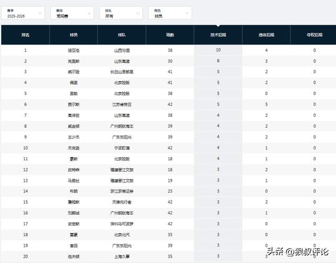Click 违体犯规 value 5 in rank 6 row
336x263 pixels.
pos(266,104)
